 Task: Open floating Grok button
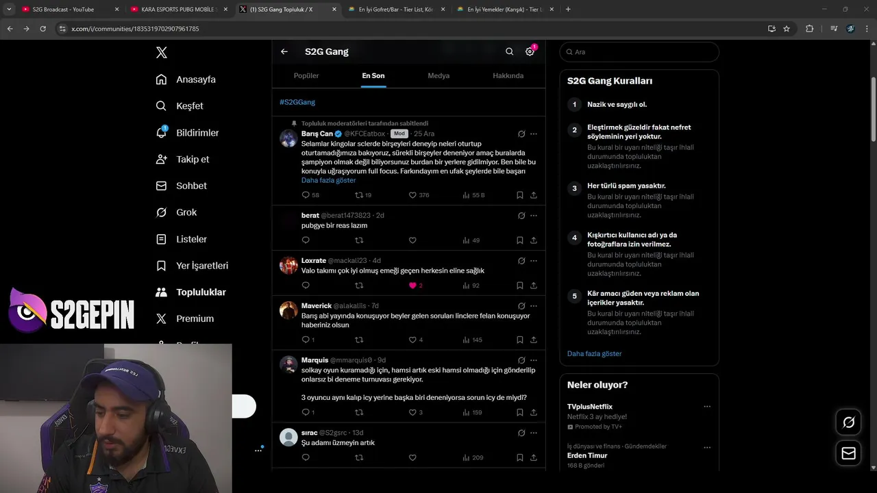(x=848, y=422)
